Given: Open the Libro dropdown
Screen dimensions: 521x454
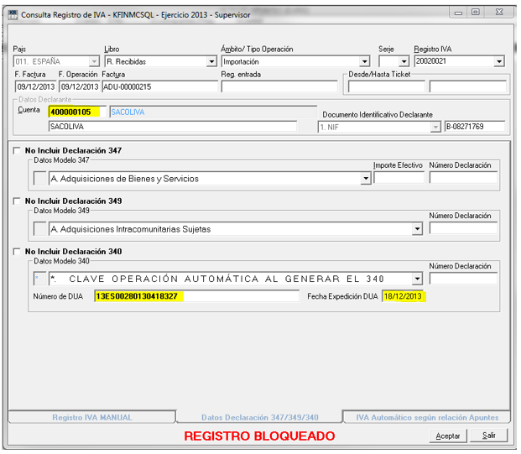Looking at the screenshot, I should (x=211, y=61).
